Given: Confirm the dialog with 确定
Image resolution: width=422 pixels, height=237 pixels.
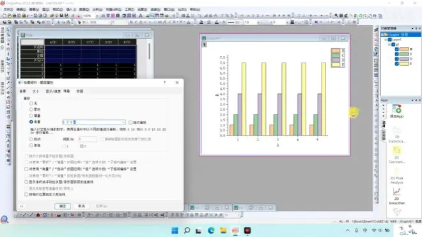Looking at the screenshot, I should [x=63, y=206].
